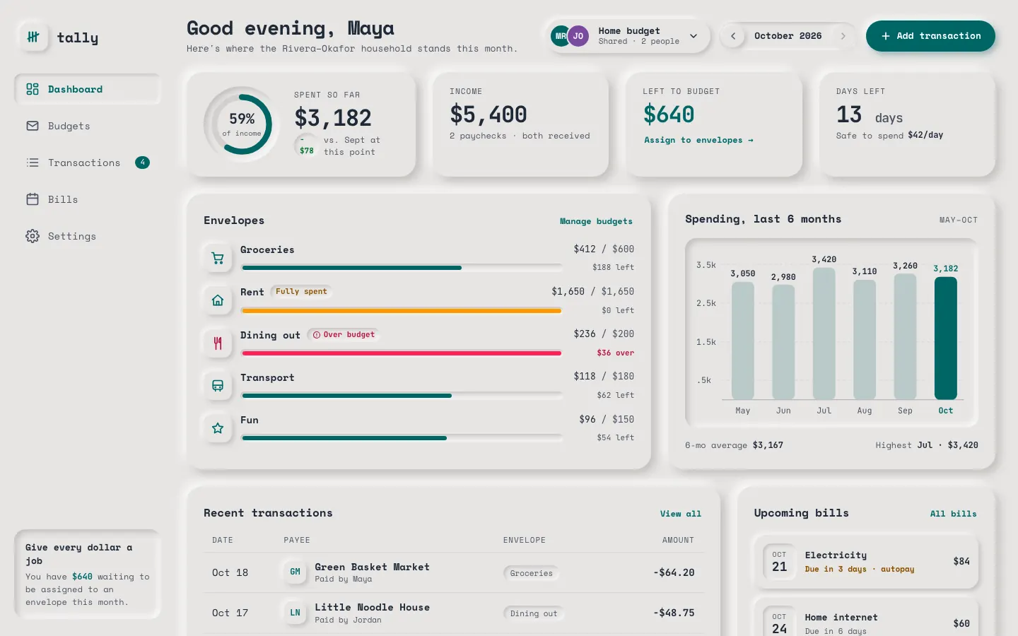Open the Groceries envelope cart icon
Screen dimensions: 1018x636
(218, 258)
